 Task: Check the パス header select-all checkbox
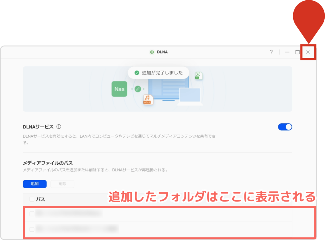pos(32,199)
